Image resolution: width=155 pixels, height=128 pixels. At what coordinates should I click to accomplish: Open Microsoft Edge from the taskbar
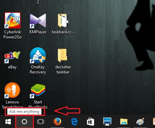[74, 122]
